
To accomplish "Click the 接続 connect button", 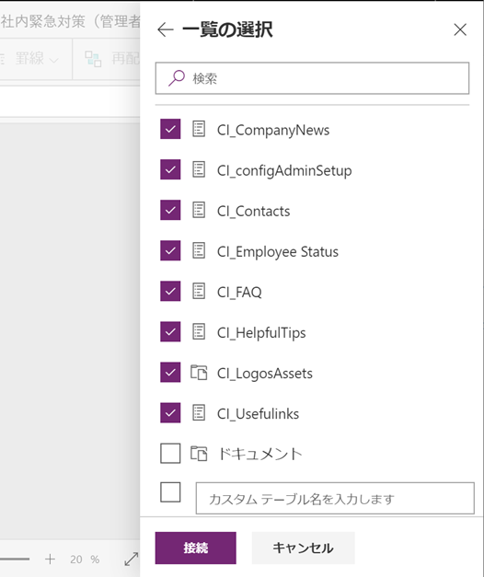I will coord(195,548).
